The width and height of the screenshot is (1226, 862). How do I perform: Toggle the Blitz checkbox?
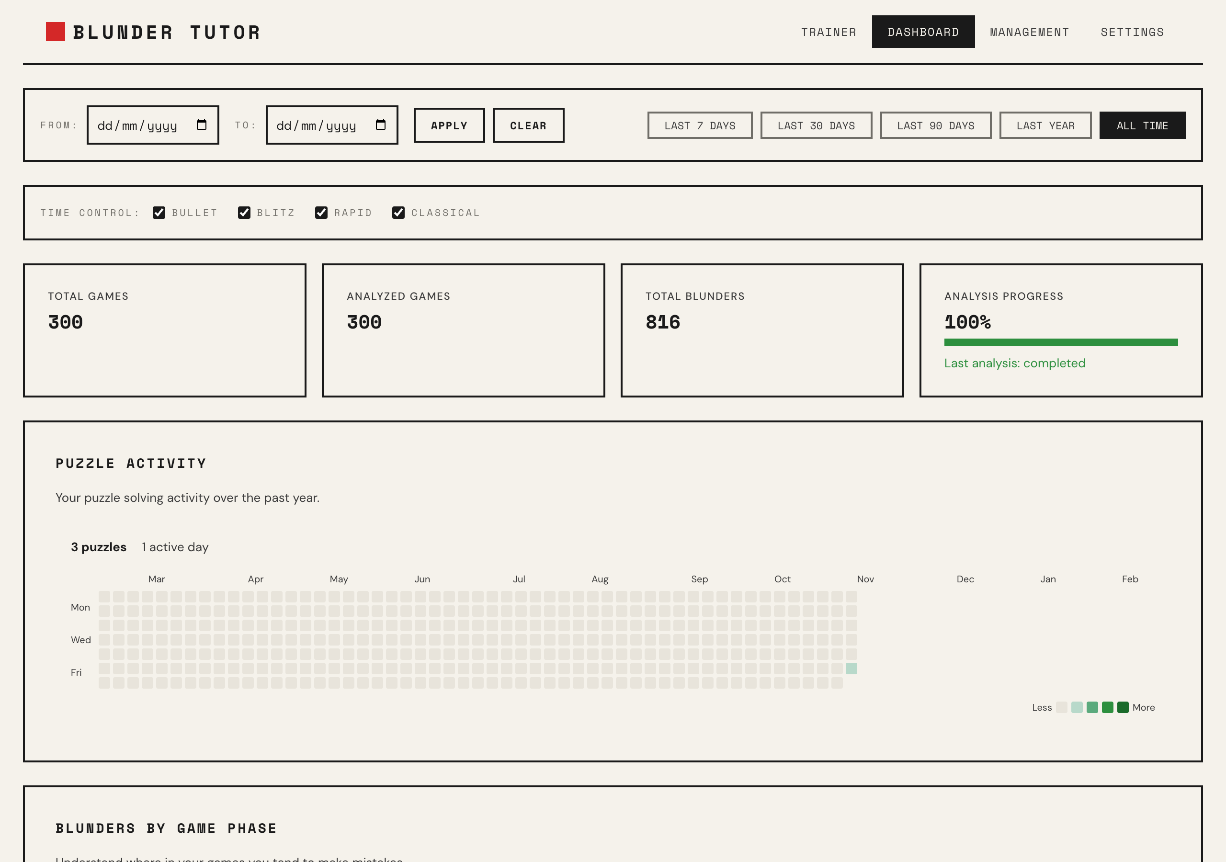(244, 213)
